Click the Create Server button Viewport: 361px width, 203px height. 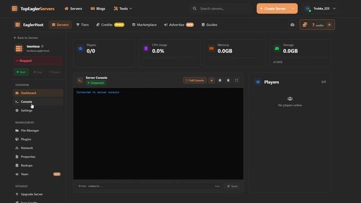coord(273,8)
